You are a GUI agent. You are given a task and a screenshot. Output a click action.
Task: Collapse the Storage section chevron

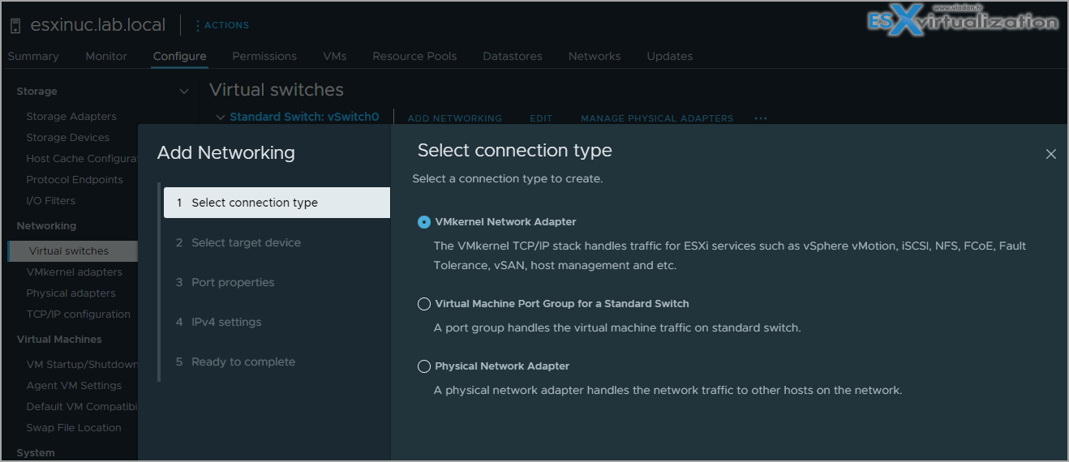[x=183, y=92]
